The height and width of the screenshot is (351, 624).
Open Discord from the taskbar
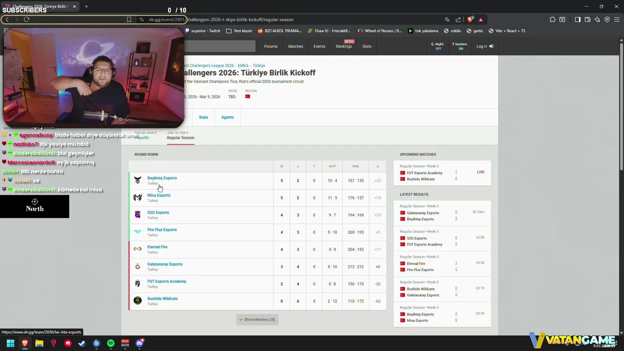(139, 343)
